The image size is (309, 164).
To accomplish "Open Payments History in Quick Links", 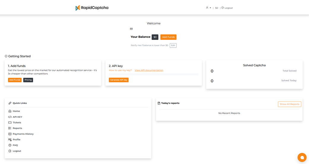I will [23, 134].
